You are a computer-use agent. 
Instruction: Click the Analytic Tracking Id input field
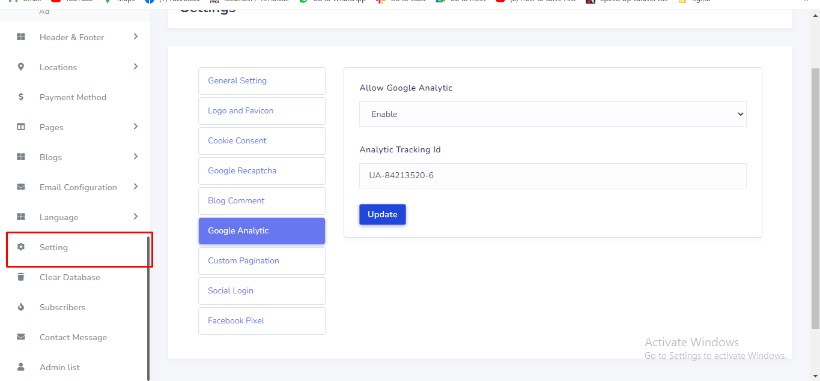pos(552,176)
